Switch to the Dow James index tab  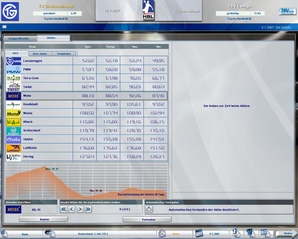point(40,54)
